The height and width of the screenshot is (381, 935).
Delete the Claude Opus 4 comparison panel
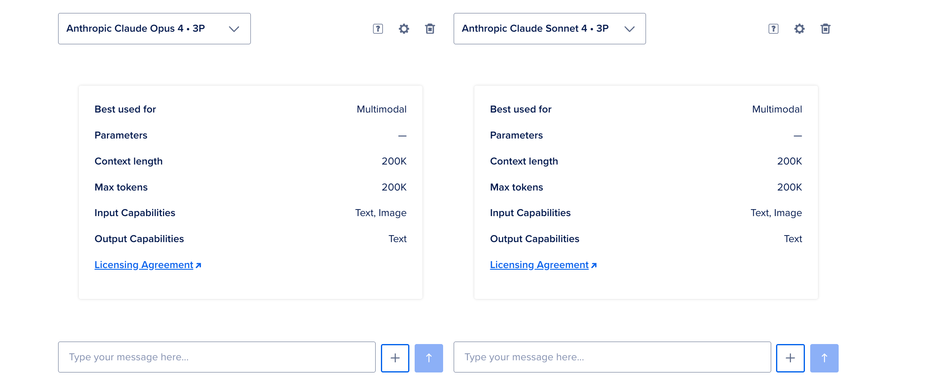pos(430,28)
